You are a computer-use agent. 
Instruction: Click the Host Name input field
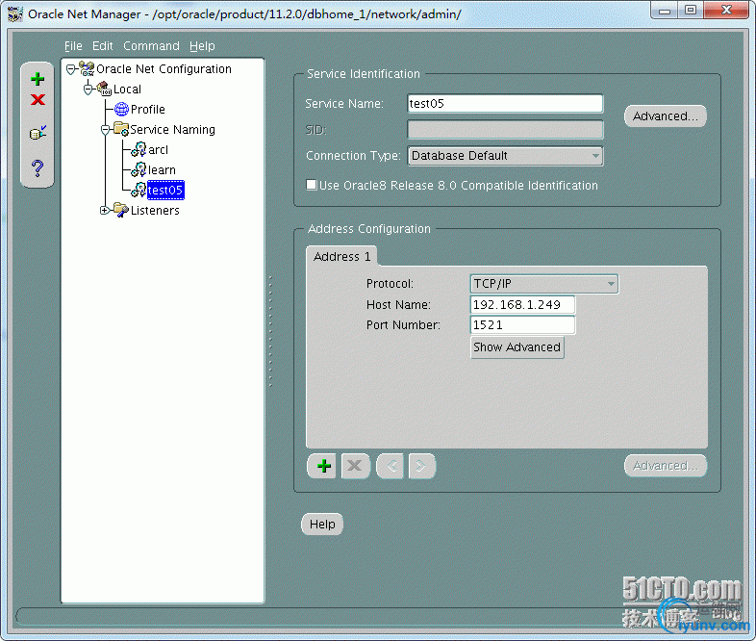pyautogui.click(x=522, y=305)
